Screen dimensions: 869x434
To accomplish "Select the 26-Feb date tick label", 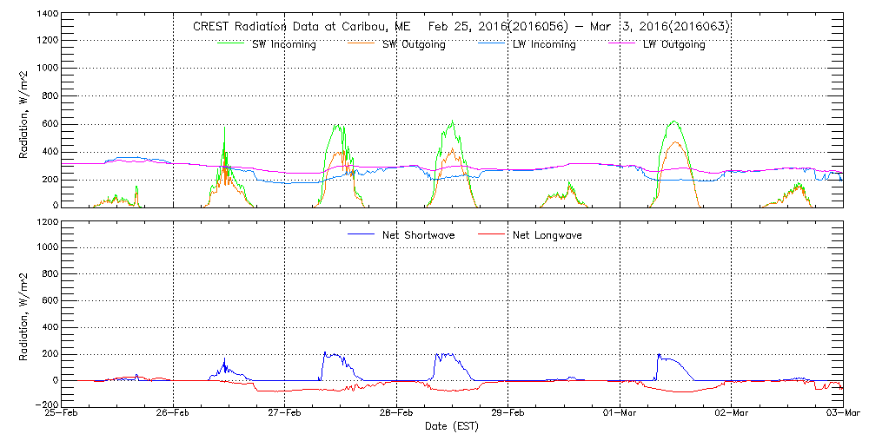I will point(174,414).
